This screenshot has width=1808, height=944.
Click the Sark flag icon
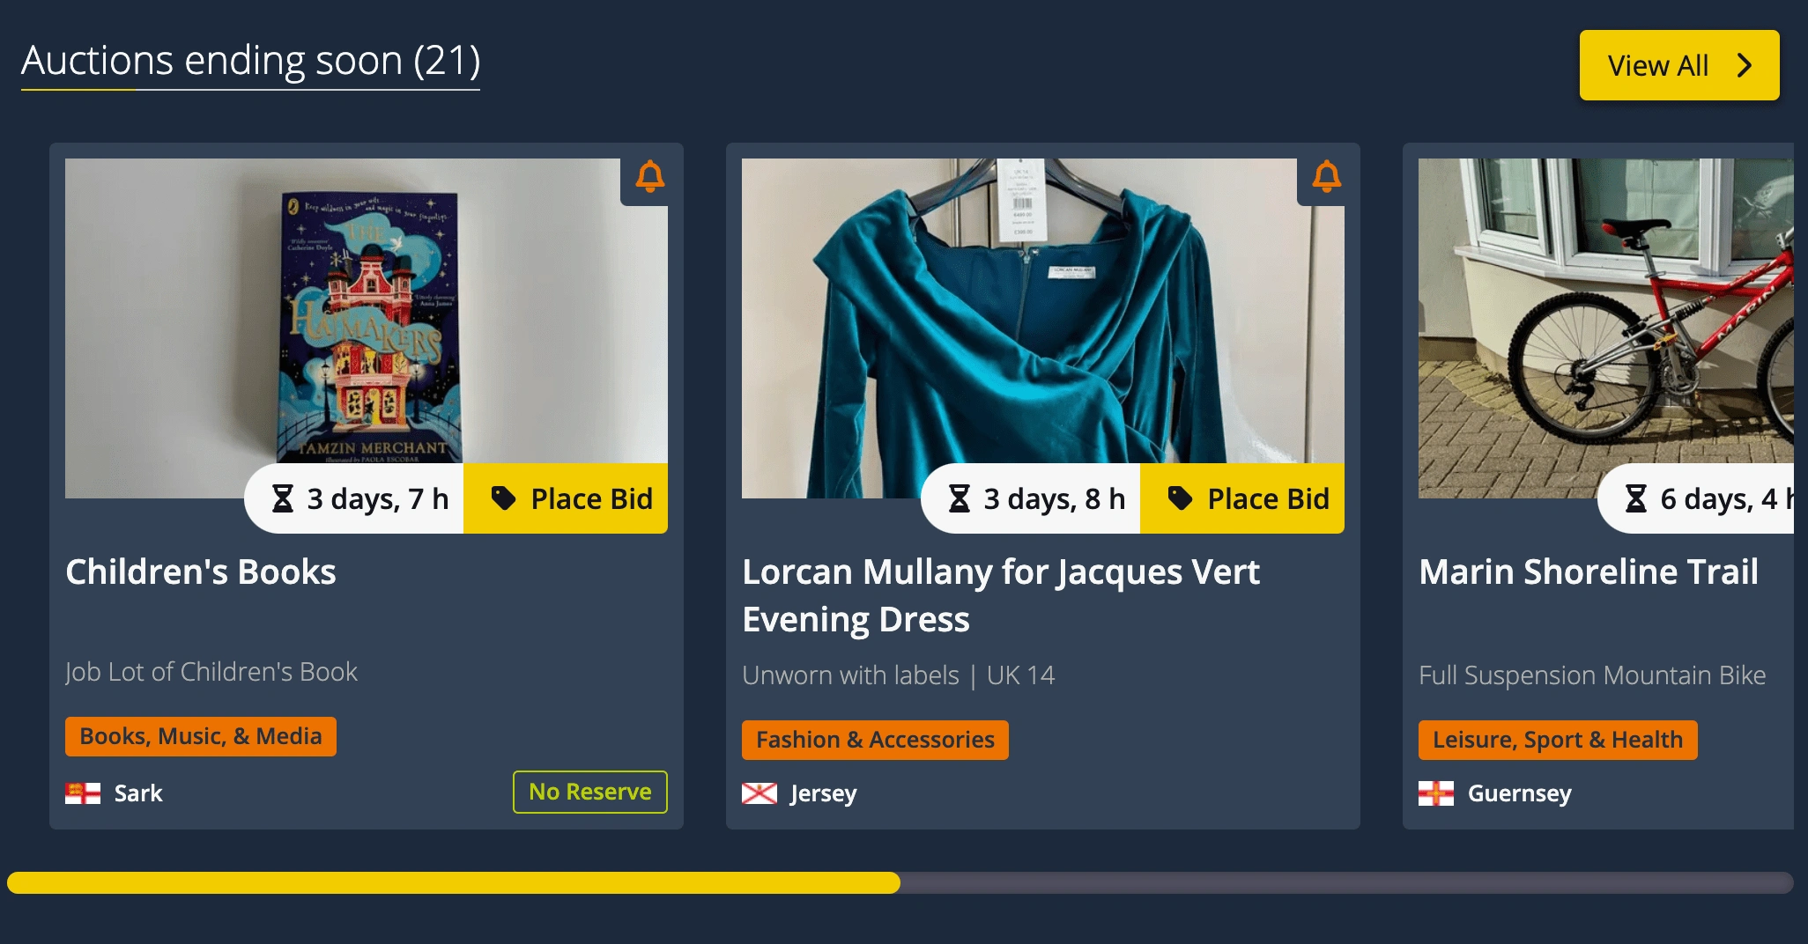(83, 793)
